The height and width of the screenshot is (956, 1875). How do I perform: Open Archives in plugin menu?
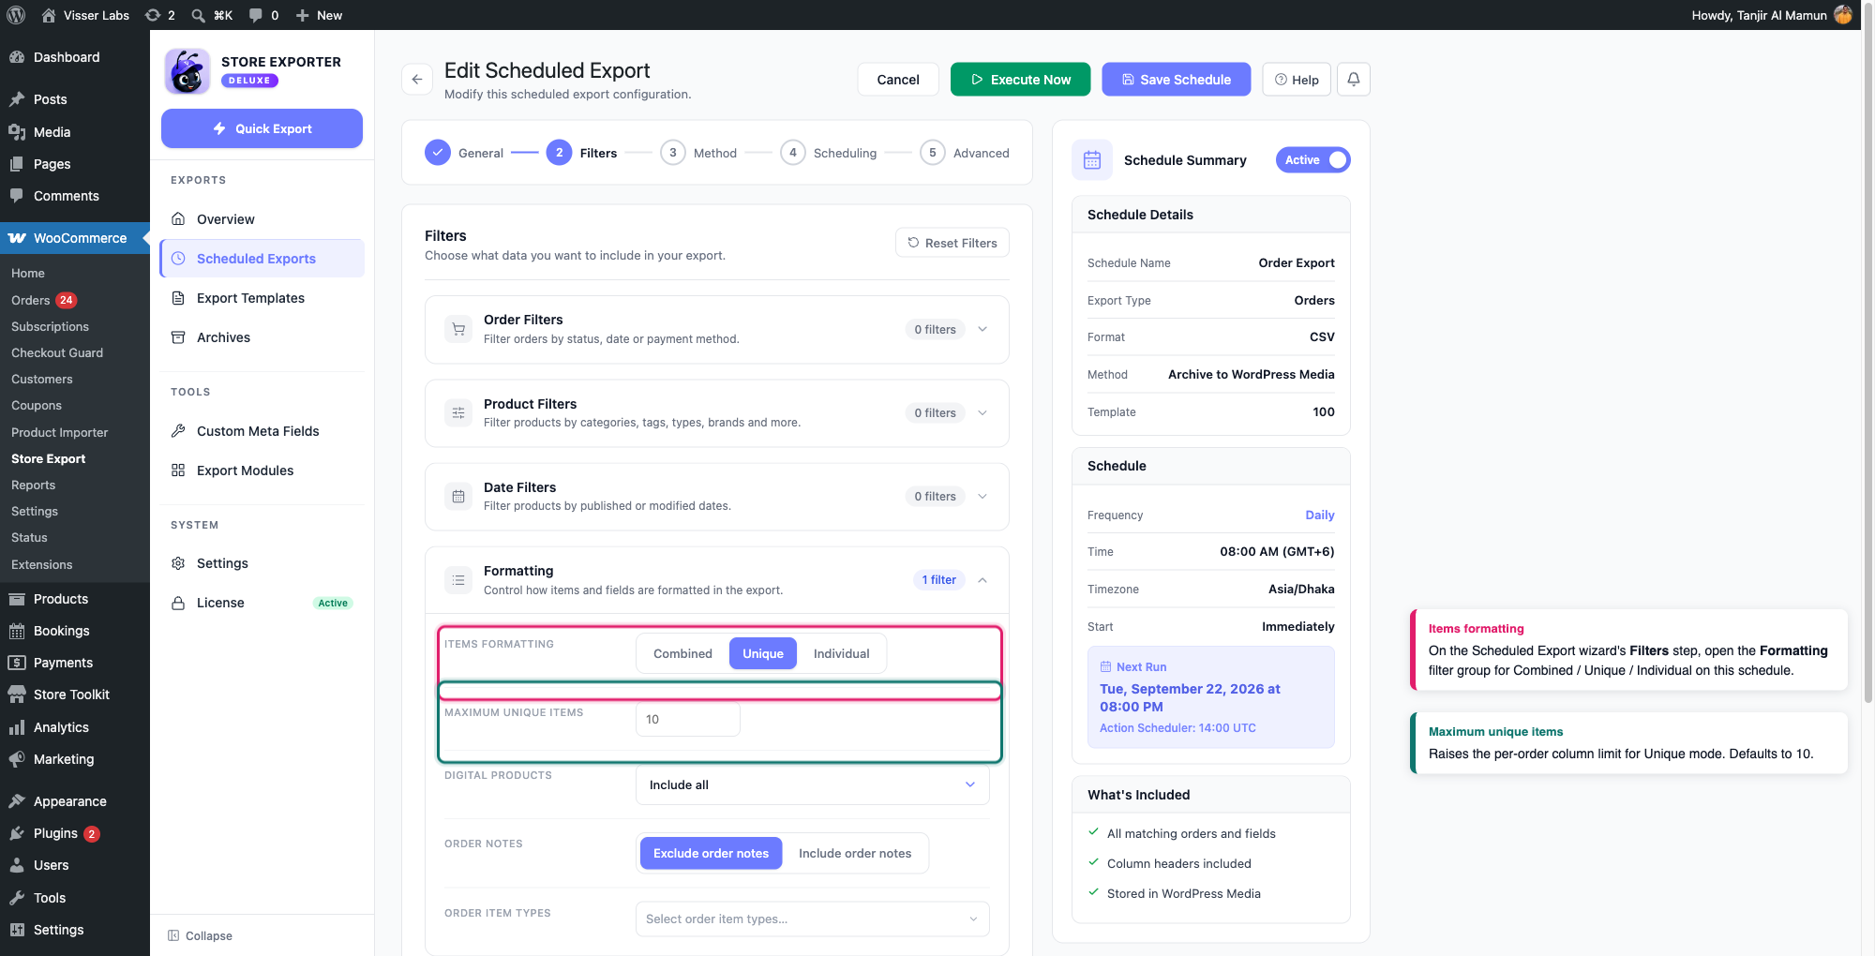coord(262,337)
